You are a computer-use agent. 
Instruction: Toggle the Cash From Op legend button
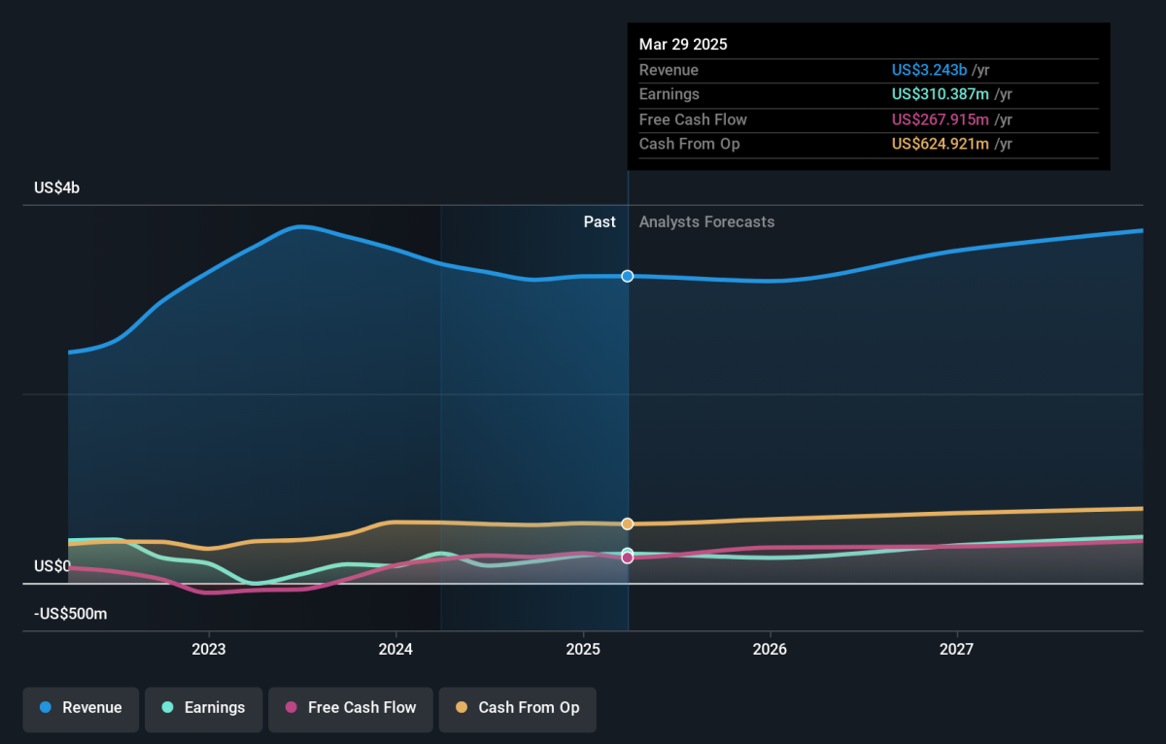click(517, 708)
